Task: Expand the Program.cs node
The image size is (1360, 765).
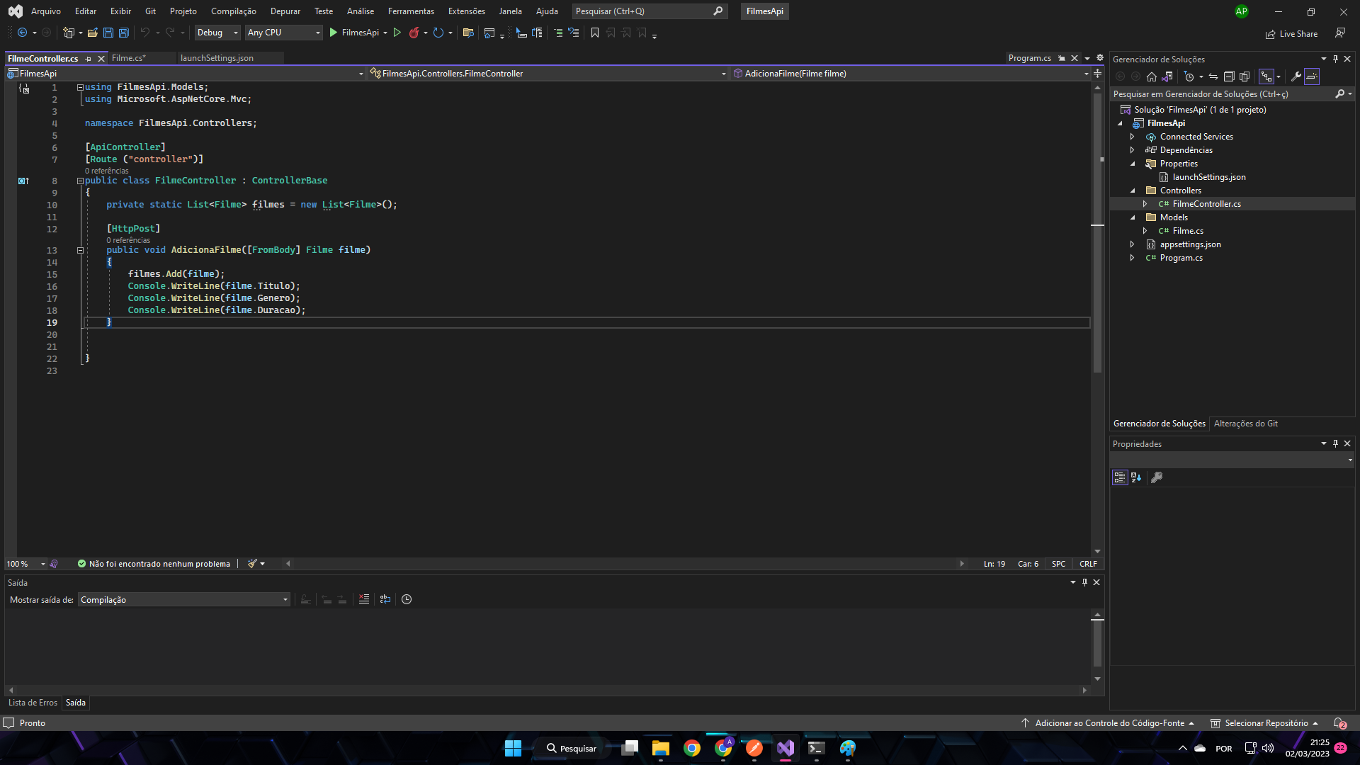Action: [x=1132, y=258]
